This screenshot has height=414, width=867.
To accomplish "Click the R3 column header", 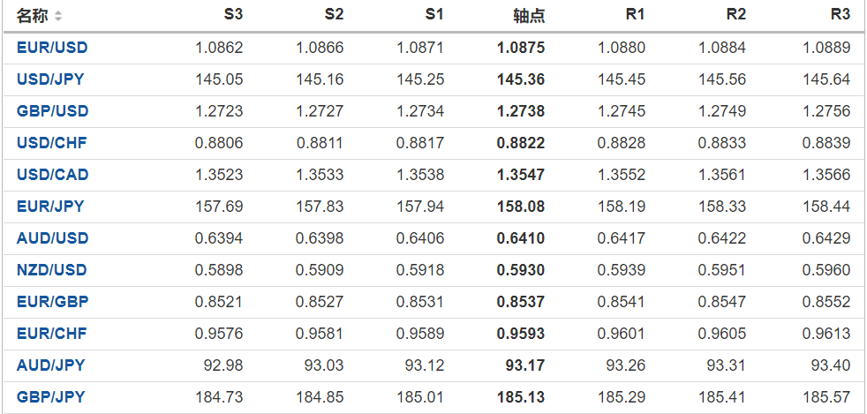I will (x=840, y=15).
